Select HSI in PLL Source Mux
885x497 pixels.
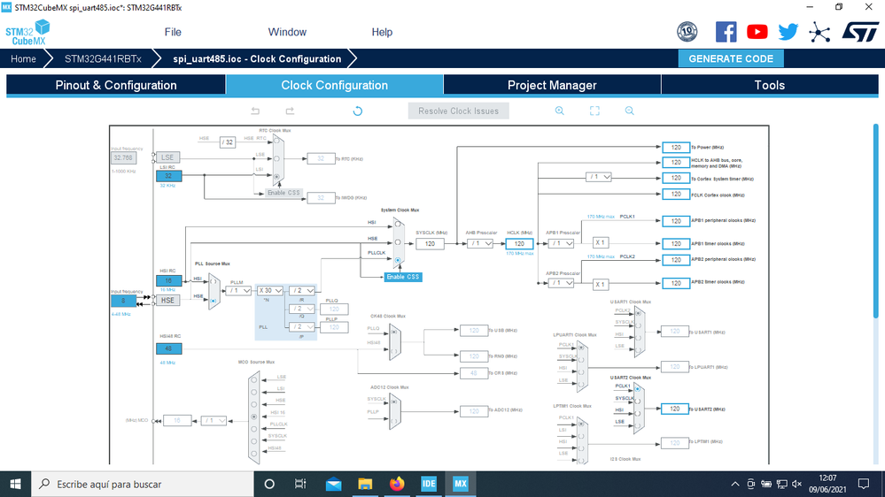(x=213, y=281)
